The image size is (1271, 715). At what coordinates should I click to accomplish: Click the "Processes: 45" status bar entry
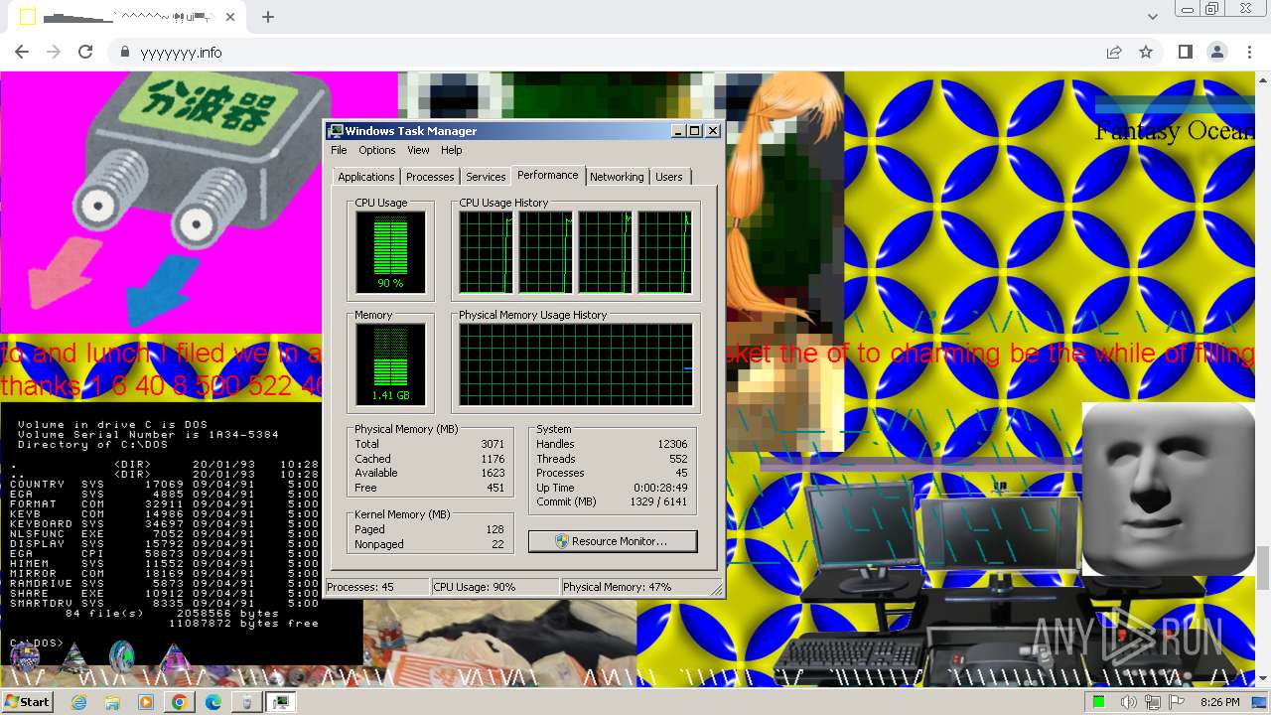377,587
